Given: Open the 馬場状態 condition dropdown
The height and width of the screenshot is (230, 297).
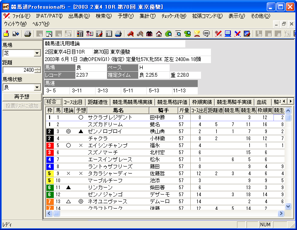Looking at the screenshot, I should [x=37, y=87].
